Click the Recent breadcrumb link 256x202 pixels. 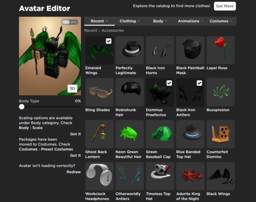point(91,30)
